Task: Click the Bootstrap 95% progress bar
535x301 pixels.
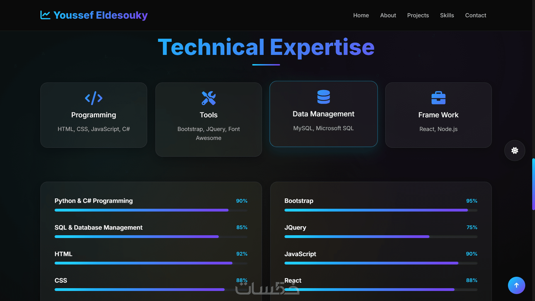Action: pos(381,210)
